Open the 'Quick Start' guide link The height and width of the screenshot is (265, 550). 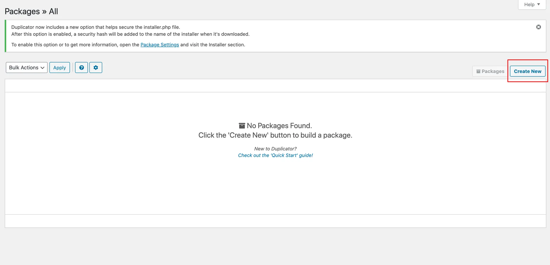[x=276, y=155]
